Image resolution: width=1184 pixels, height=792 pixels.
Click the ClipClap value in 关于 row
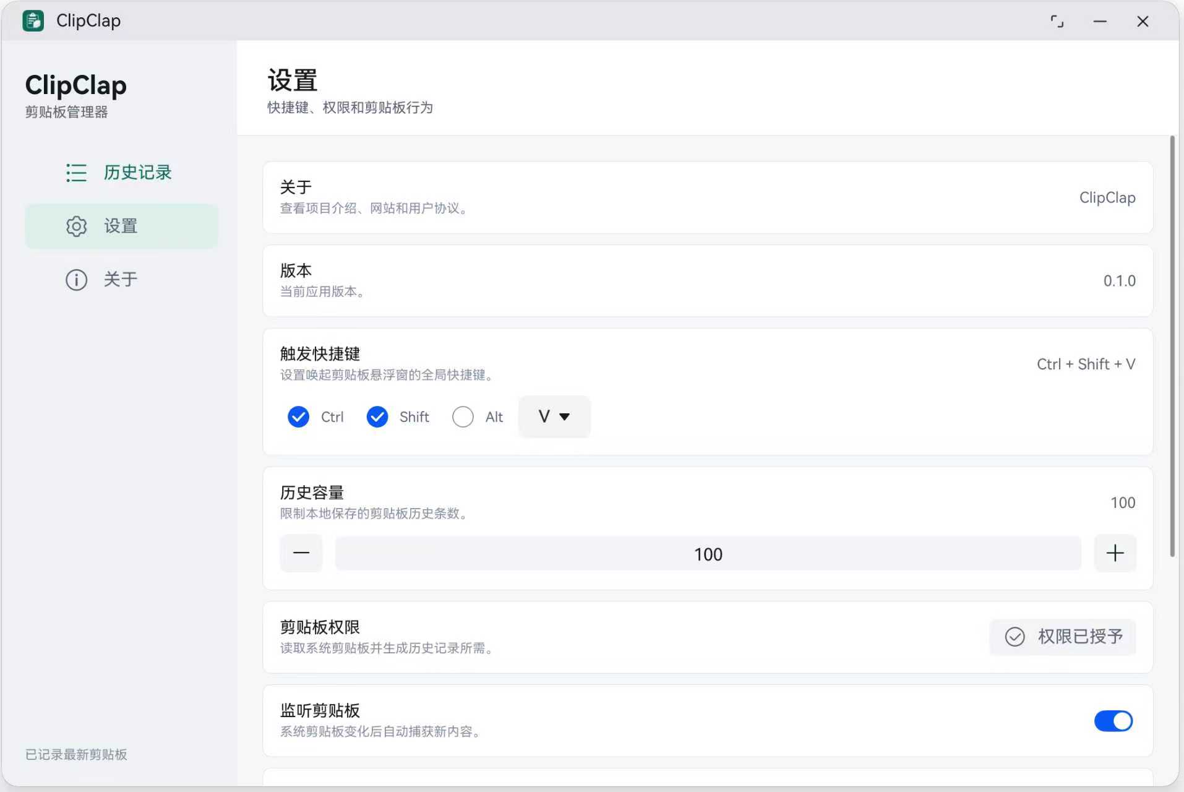pyautogui.click(x=1107, y=197)
